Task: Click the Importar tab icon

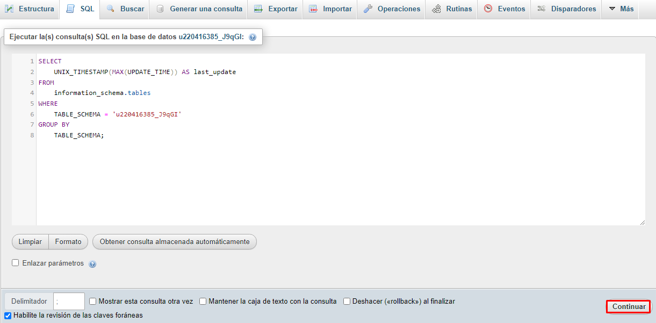Action: click(313, 9)
